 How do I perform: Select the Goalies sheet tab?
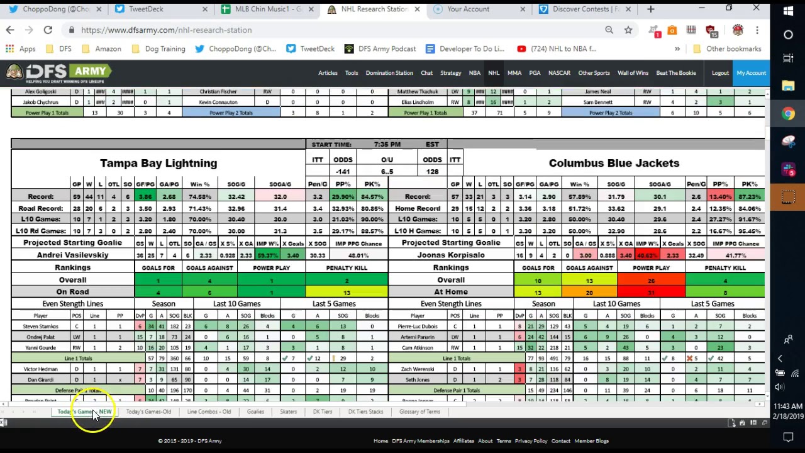click(x=255, y=411)
